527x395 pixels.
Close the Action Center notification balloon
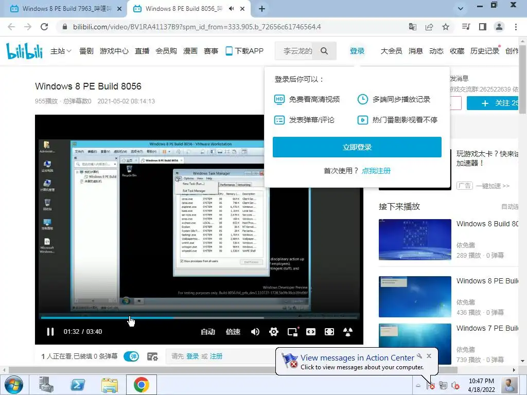429,356
